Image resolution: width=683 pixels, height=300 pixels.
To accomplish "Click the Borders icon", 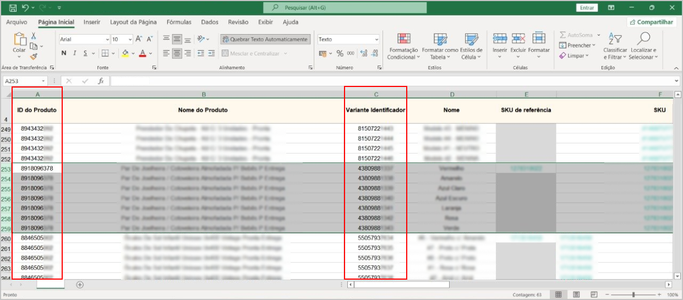I will (x=104, y=53).
